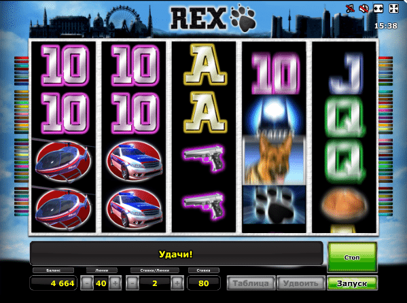Increase bet per line with plus
This screenshot has width=407, height=303.
pos(177,283)
